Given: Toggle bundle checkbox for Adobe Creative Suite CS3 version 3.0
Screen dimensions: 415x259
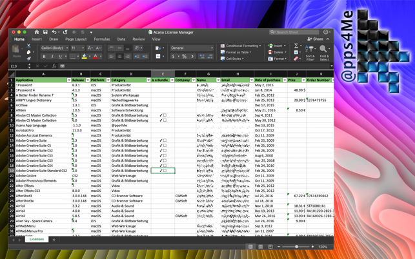Looking at the screenshot, I should point(165,160).
